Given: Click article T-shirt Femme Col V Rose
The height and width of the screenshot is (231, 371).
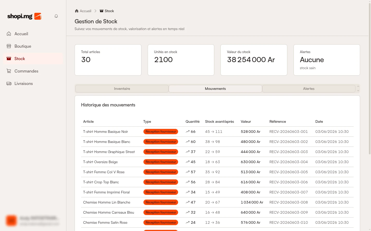Looking at the screenshot, I should click(104, 172).
